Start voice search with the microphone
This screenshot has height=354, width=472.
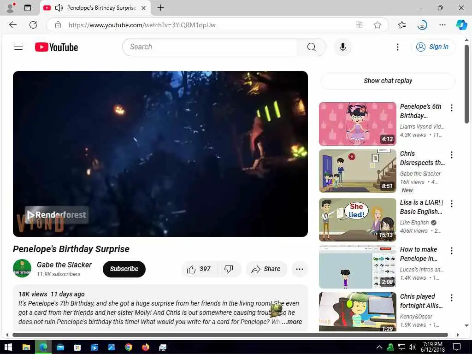point(342,47)
